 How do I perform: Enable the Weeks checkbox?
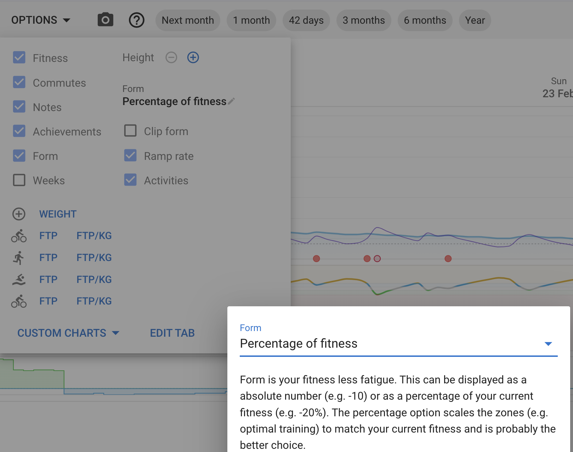(19, 180)
